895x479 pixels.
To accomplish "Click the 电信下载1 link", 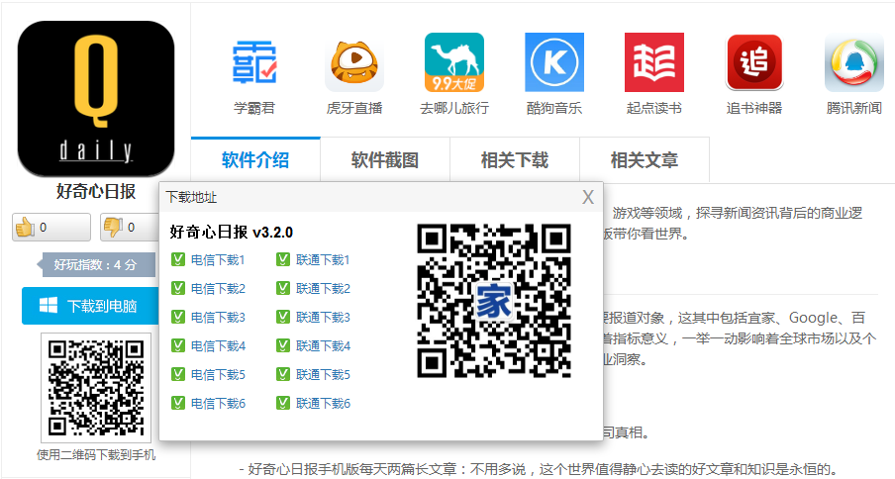I will pos(218,260).
